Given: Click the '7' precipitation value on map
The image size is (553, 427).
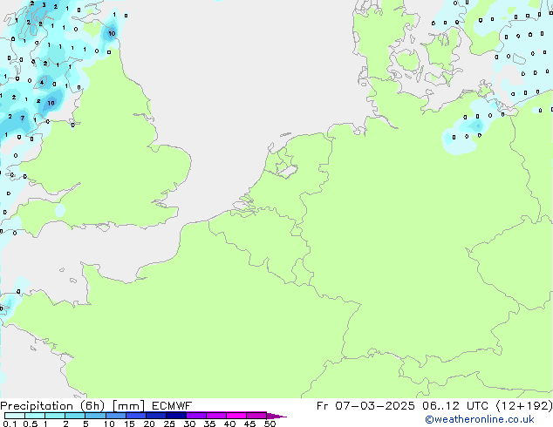Looking at the screenshot, I should point(22,118).
